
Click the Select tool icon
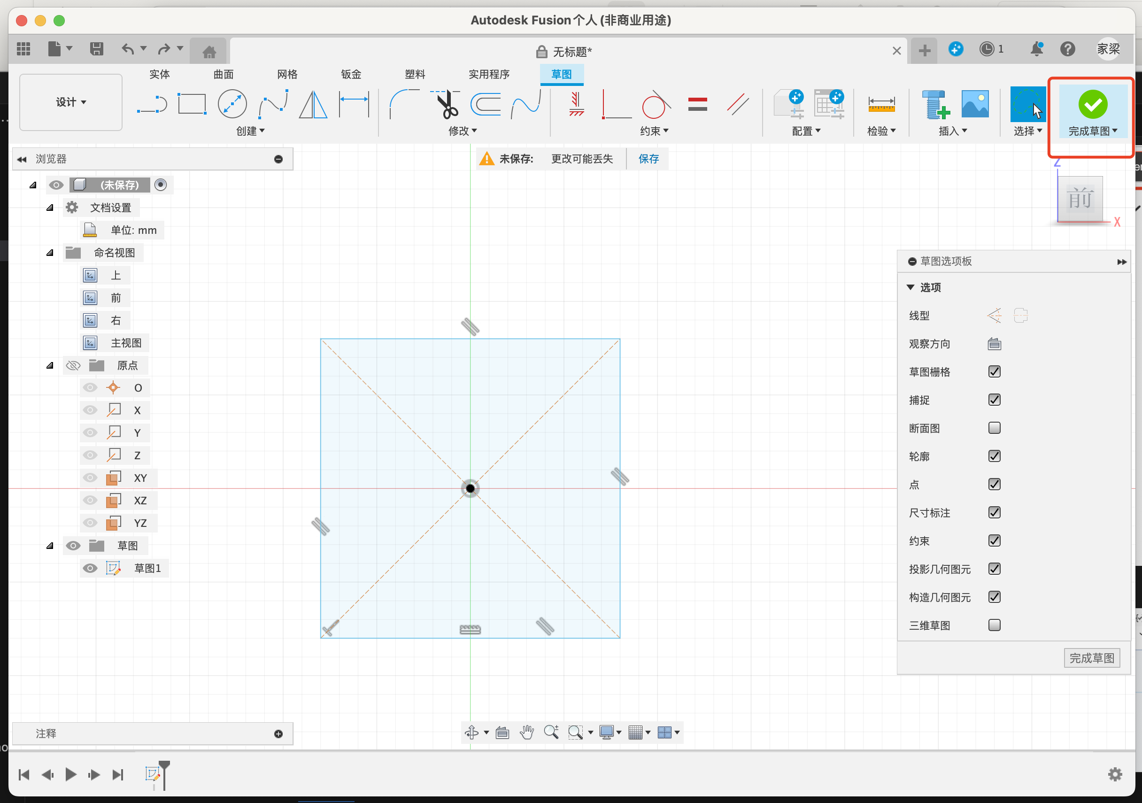[x=1027, y=104]
